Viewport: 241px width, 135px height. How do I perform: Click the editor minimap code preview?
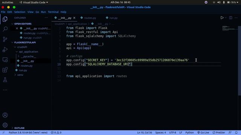click(229, 28)
